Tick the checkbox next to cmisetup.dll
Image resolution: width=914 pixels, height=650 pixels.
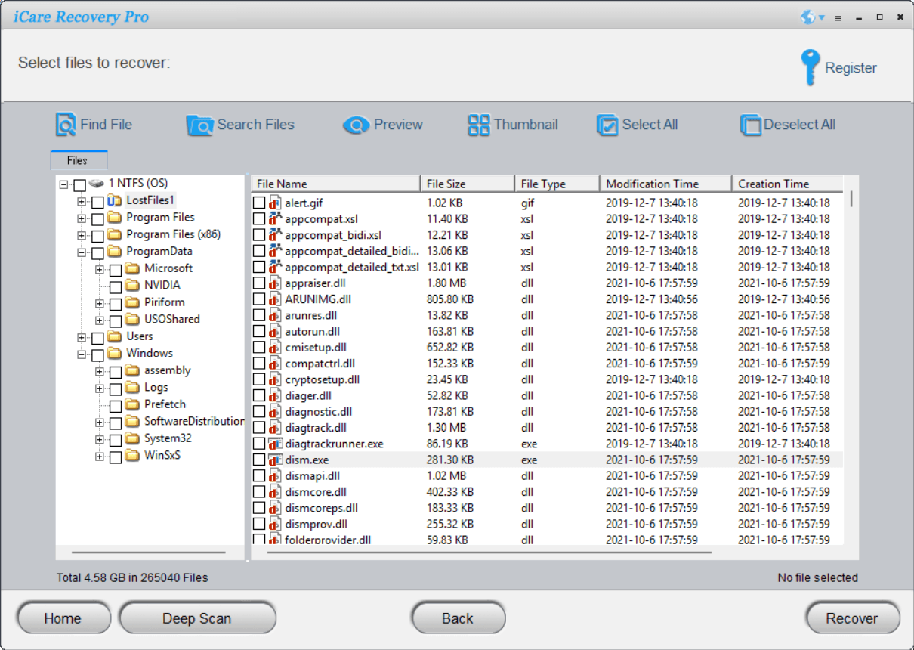[259, 347]
